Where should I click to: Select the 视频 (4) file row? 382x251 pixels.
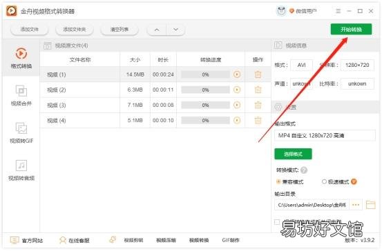[x=155, y=121]
